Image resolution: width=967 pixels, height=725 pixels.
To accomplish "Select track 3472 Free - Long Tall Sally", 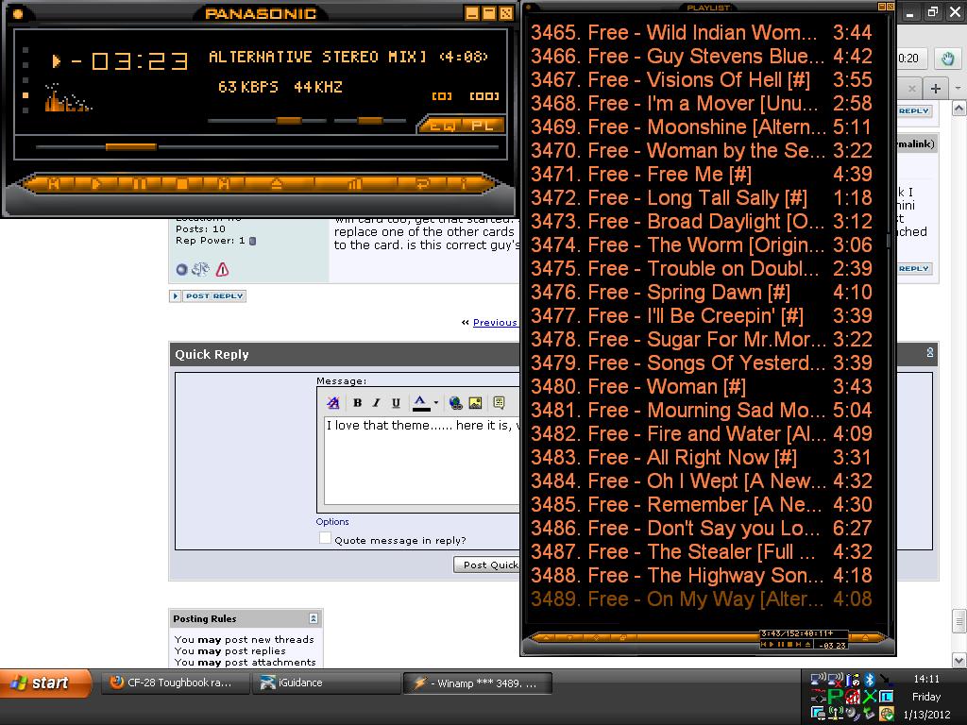I will pos(702,197).
